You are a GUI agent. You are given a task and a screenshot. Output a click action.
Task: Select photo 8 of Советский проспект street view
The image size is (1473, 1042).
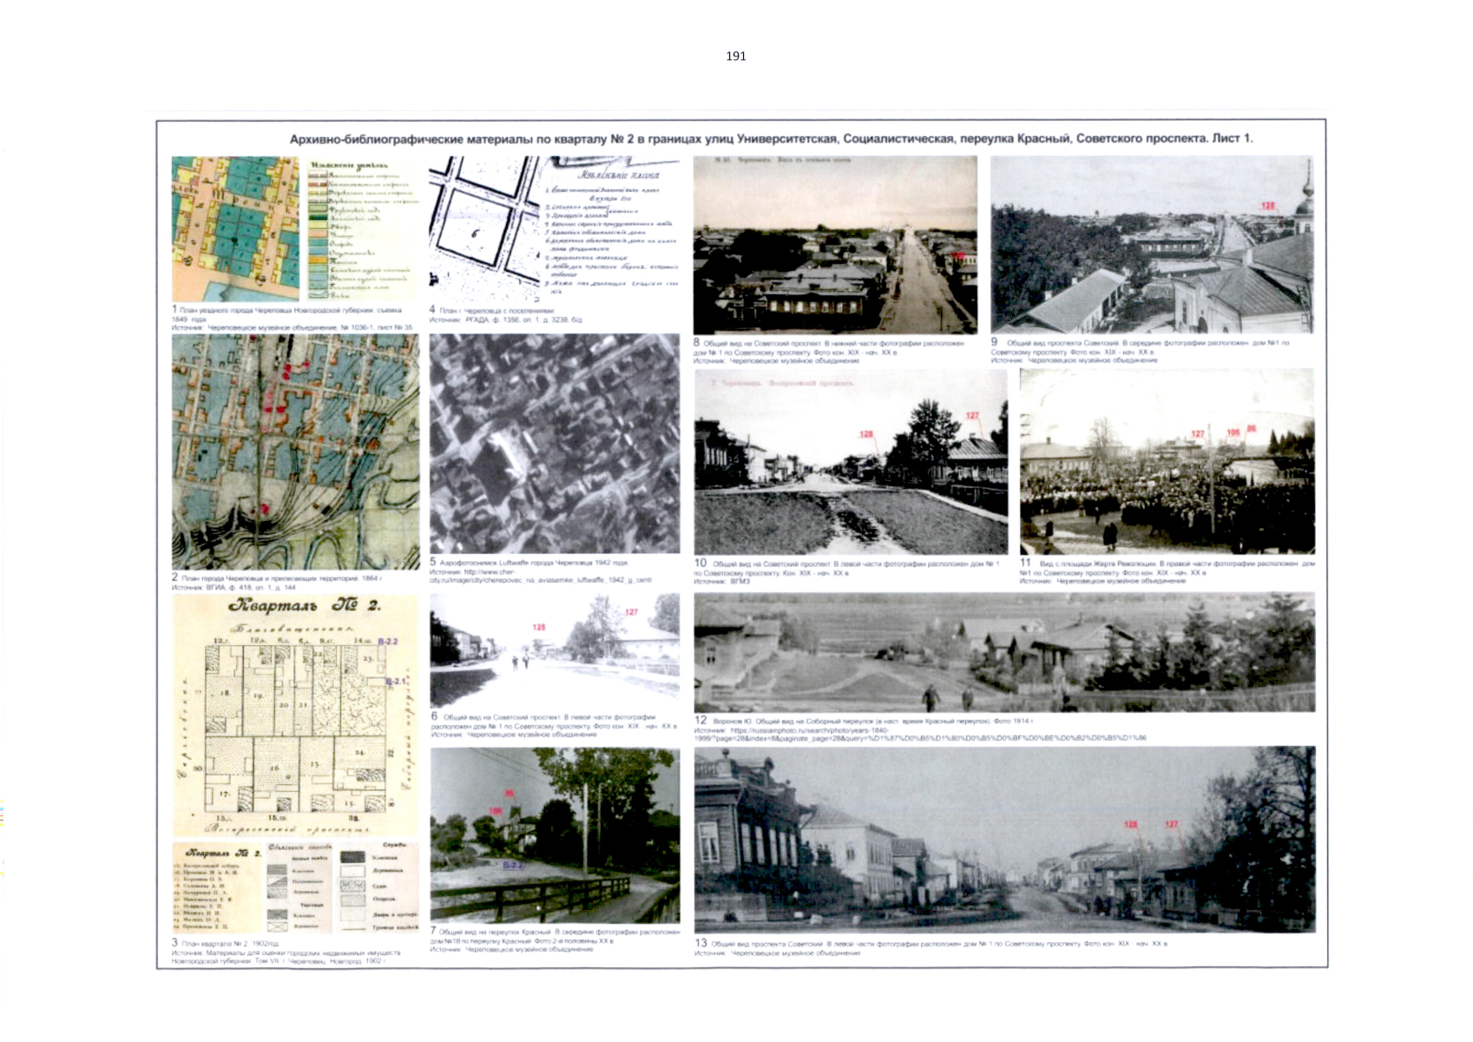tap(835, 245)
